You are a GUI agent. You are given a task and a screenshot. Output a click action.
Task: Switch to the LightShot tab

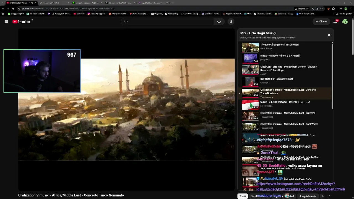(153, 3)
